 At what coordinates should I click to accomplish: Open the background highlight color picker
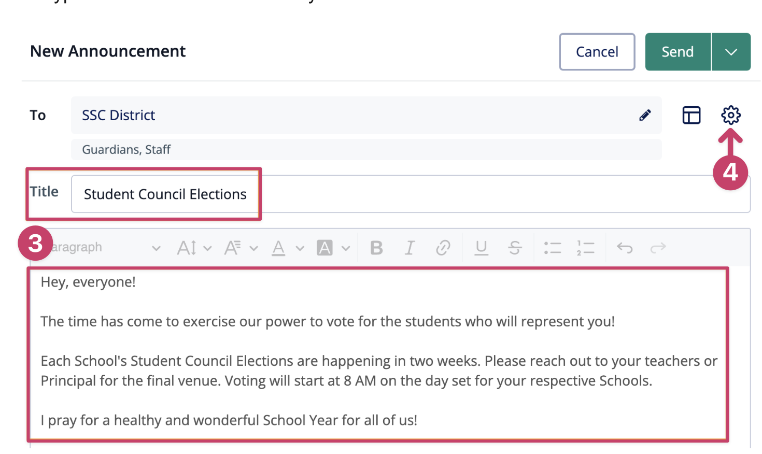(x=333, y=248)
